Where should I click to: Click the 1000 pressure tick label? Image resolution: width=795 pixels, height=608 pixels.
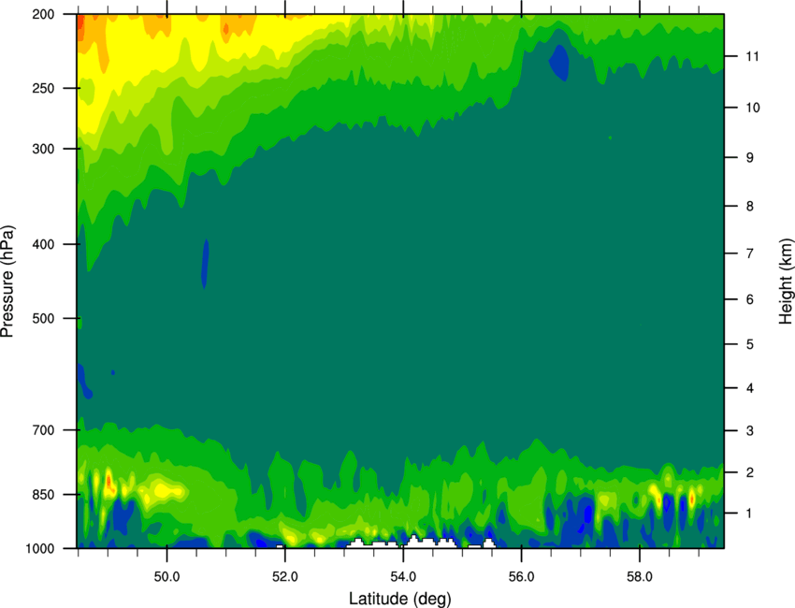click(40, 549)
